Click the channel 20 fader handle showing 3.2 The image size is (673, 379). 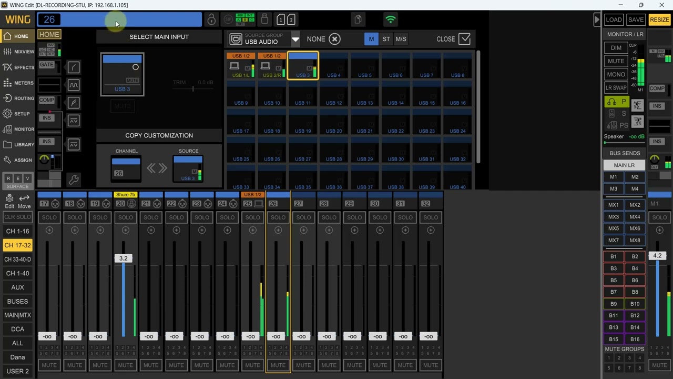[x=123, y=258]
